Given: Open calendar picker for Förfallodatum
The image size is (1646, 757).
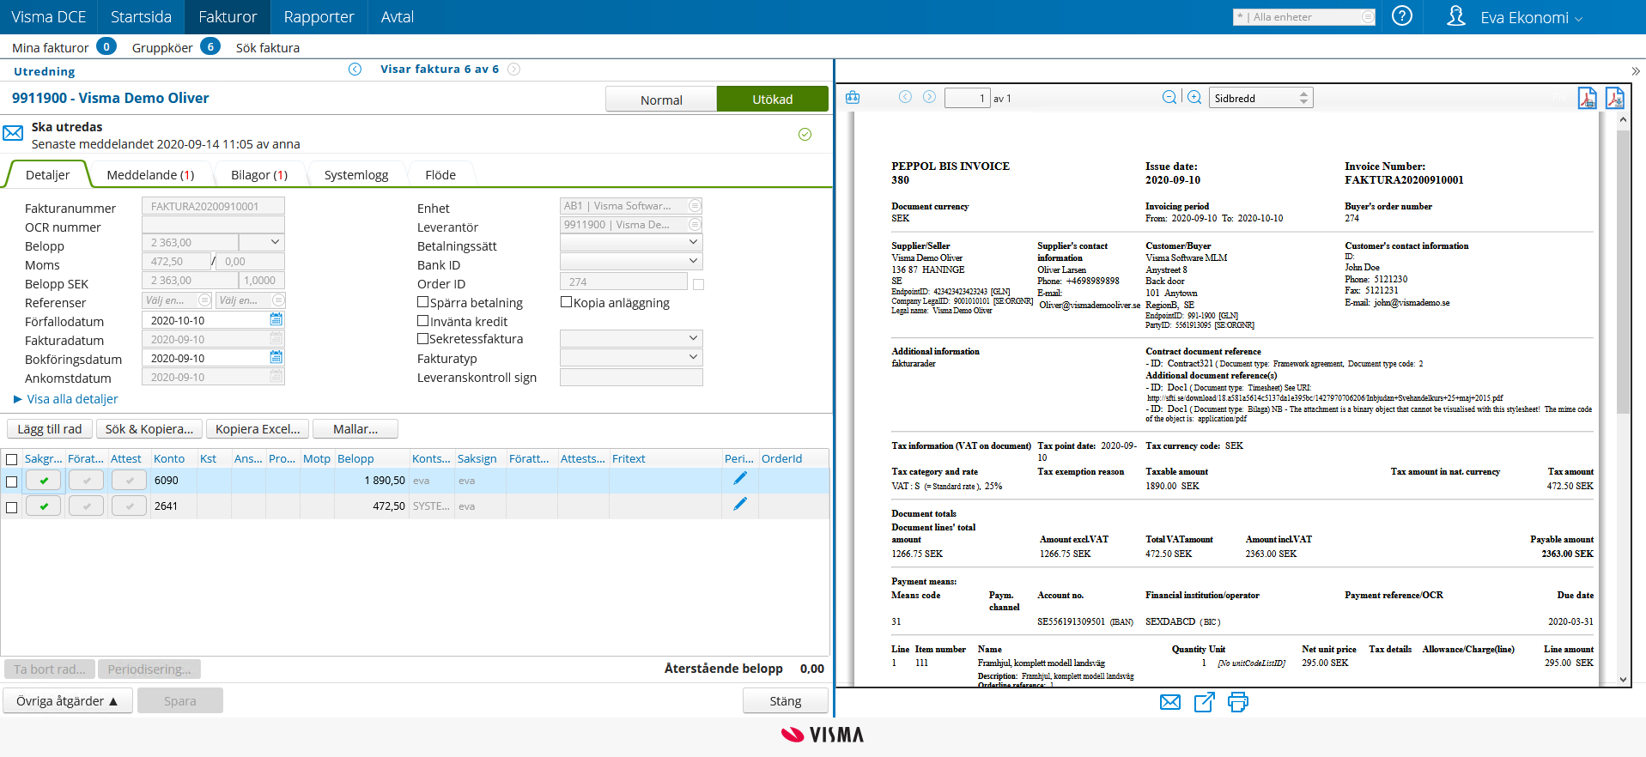Looking at the screenshot, I should (x=276, y=319).
